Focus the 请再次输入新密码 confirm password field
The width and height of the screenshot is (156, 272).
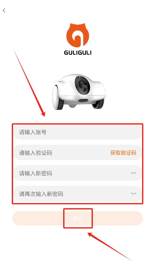78,194
